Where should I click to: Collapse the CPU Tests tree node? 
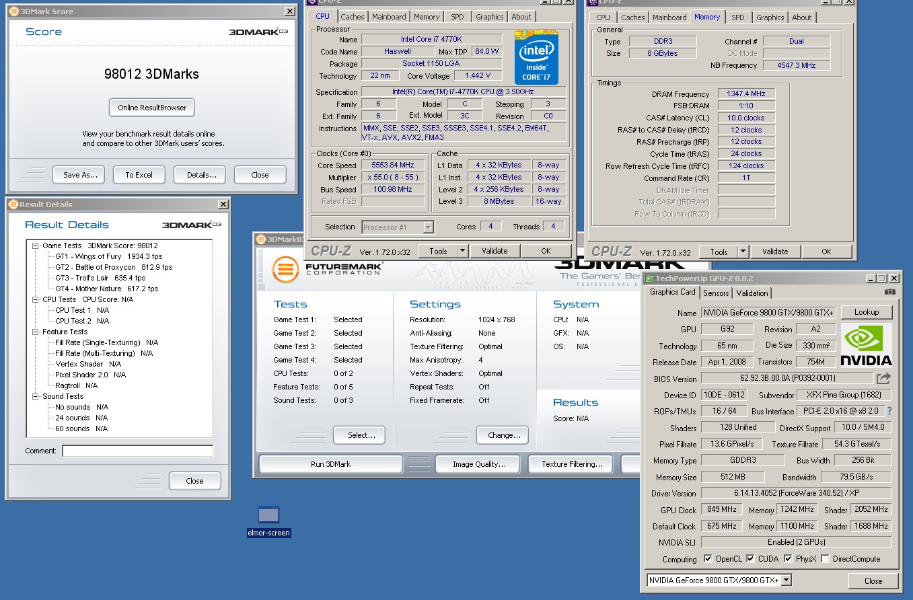pyautogui.click(x=35, y=299)
